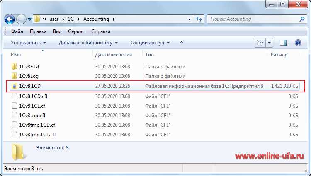Image resolution: width=311 pixels, height=176 pixels.
Task: Expand arrow after '1C' in breadcrumb
Action: (x=78, y=19)
